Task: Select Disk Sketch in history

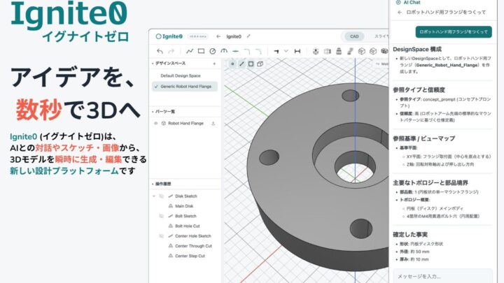Action: (185, 196)
